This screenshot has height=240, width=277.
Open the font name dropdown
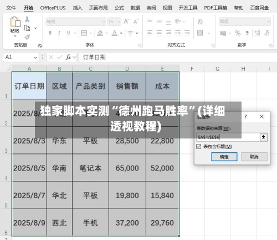pos(104,22)
